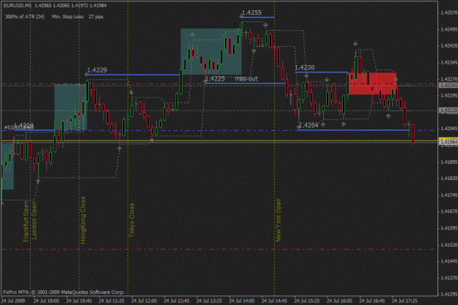This screenshot has height=305, width=458.
Task: Click the 1.41295 price scale value
Action: (x=449, y=294)
